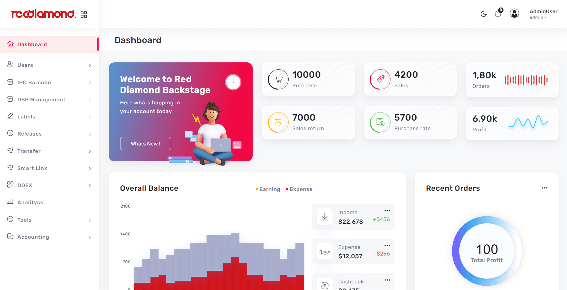Expand the Users sidebar menu
Image resolution: width=567 pixels, height=290 pixels.
49,65
